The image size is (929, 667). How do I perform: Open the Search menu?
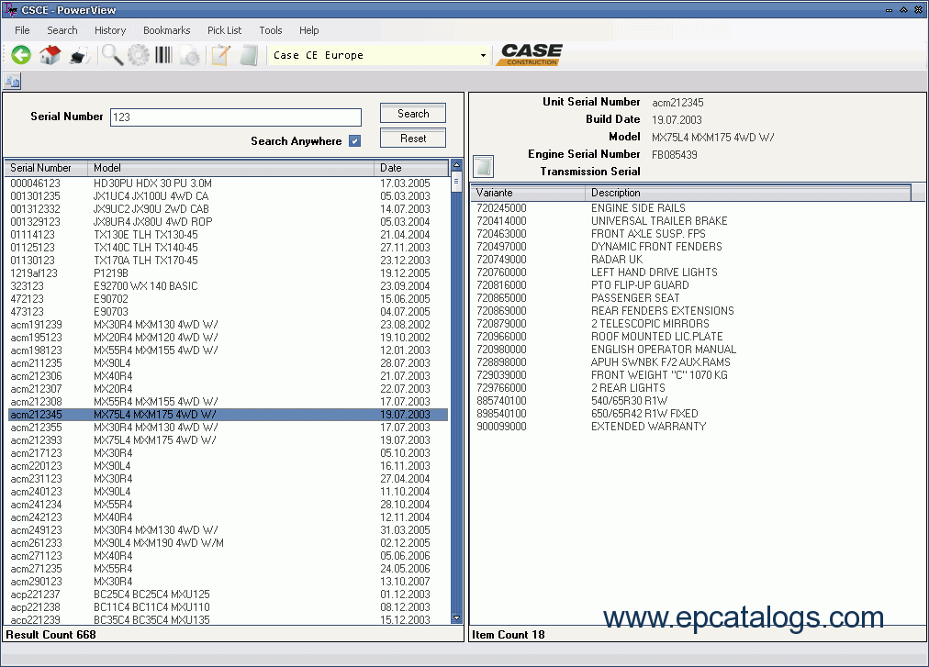[62, 30]
